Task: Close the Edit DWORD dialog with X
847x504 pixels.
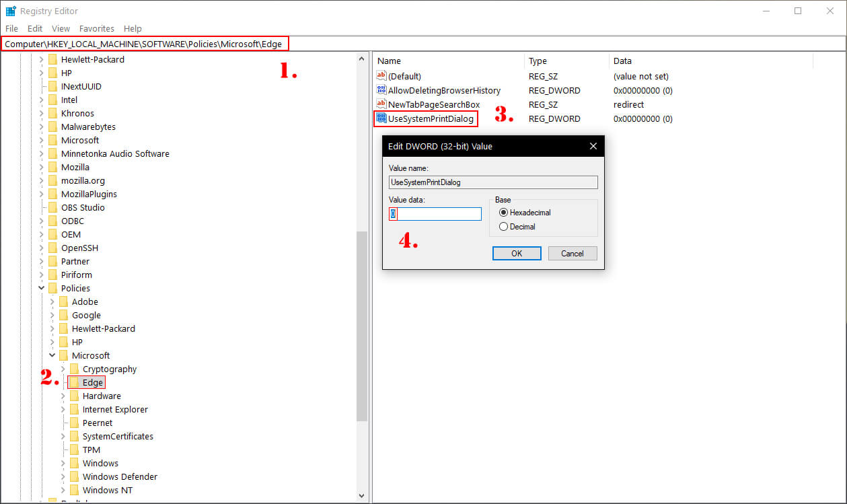Action: [593, 146]
